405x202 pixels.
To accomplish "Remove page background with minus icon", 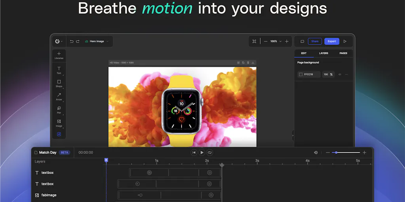I will click(x=346, y=75).
